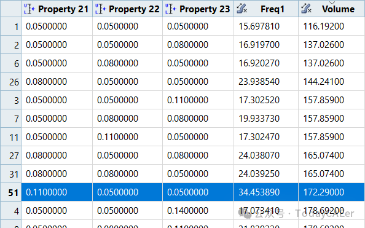Viewport: 365px width, 228px height.
Task: Click the response icon beside Freq1
Action: [x=241, y=9]
